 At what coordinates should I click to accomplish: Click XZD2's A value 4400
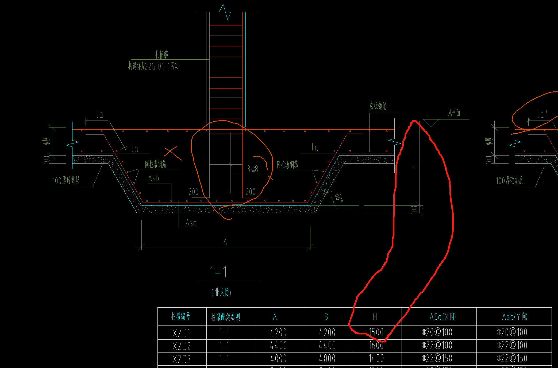[x=279, y=346]
